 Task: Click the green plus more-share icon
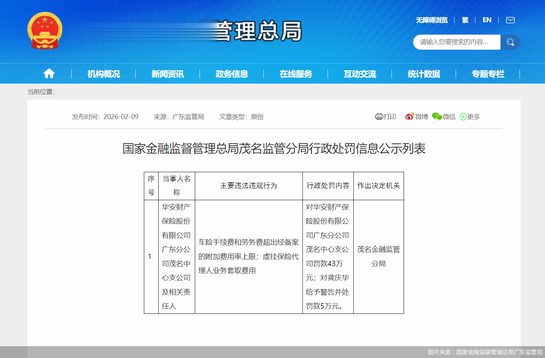(x=463, y=117)
